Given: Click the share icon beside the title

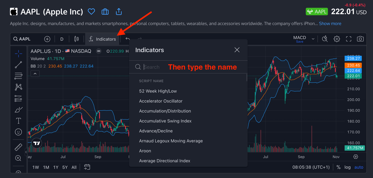Looking at the screenshot, I should point(119,11).
